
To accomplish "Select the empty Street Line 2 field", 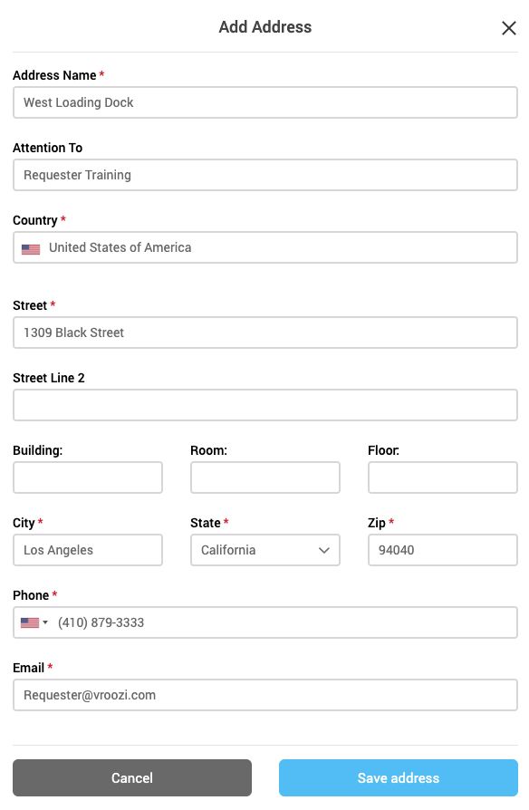I will (x=265, y=405).
